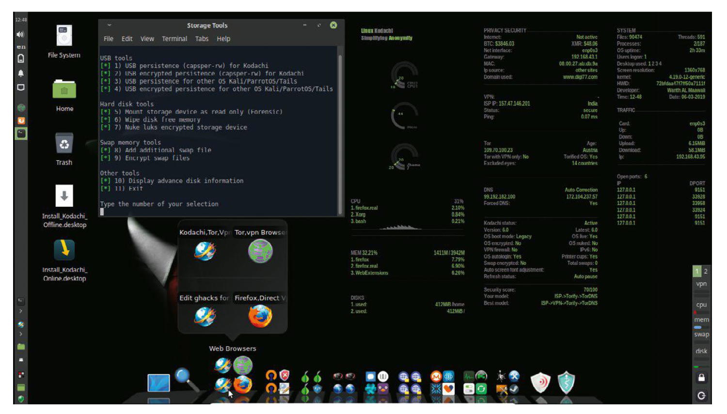Click the volume speaker icon in panel

click(x=20, y=34)
